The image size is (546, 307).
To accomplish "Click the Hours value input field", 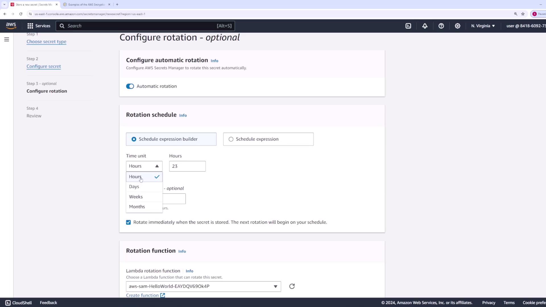I will pos(187,166).
